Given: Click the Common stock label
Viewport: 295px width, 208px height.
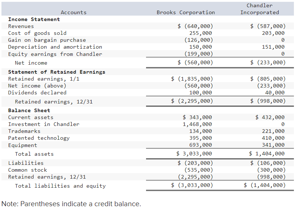Looking at the screenshot, I should pos(28,170).
